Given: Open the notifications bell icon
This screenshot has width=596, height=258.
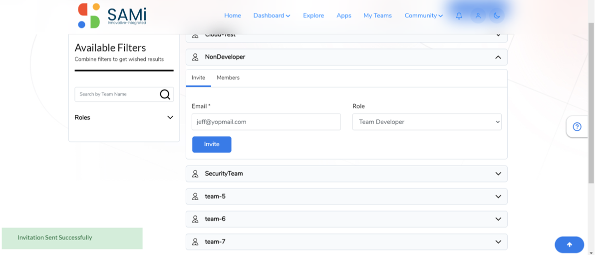Looking at the screenshot, I should pyautogui.click(x=459, y=15).
